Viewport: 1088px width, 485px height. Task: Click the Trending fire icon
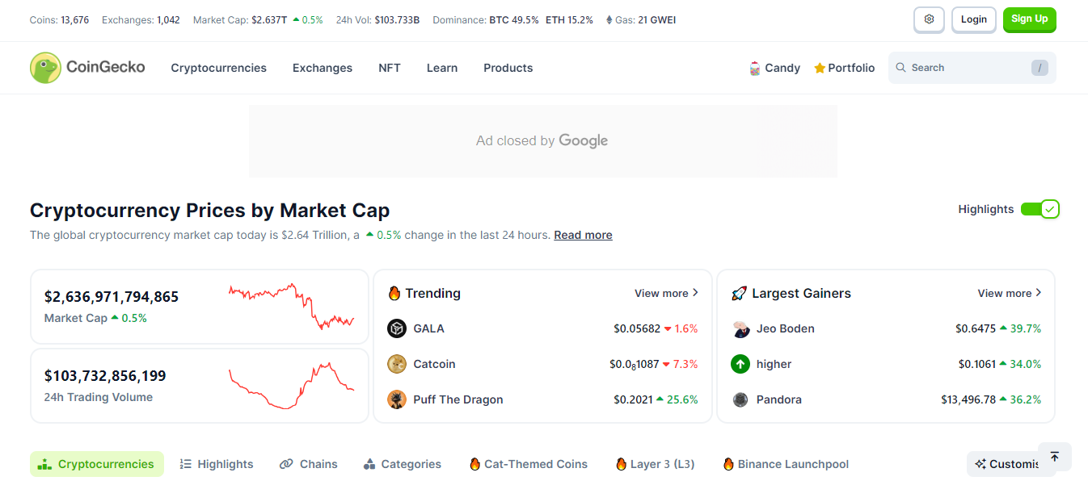pyautogui.click(x=394, y=293)
